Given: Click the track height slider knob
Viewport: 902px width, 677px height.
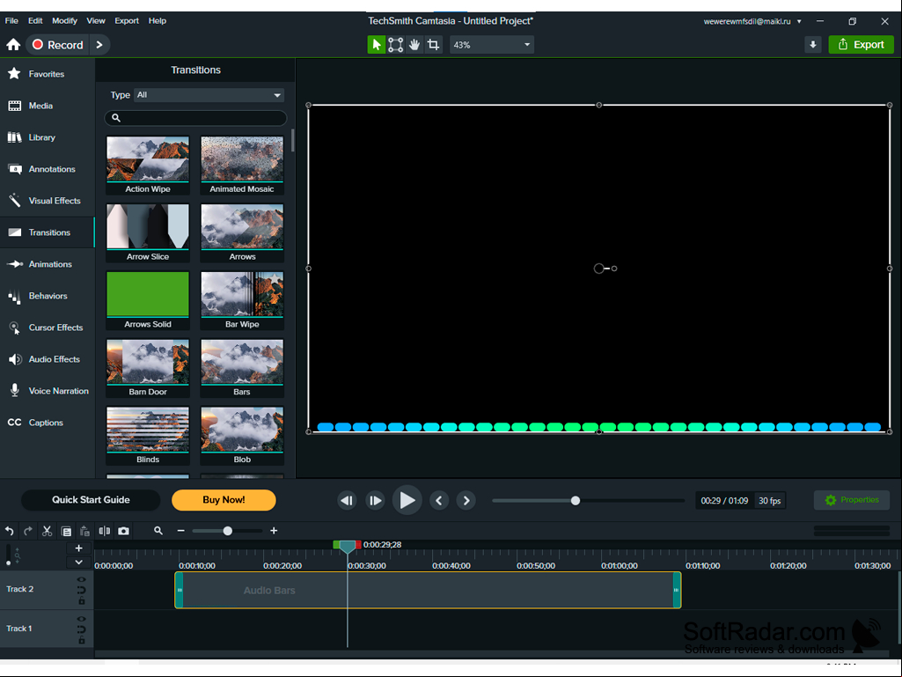Looking at the screenshot, I should [8, 563].
